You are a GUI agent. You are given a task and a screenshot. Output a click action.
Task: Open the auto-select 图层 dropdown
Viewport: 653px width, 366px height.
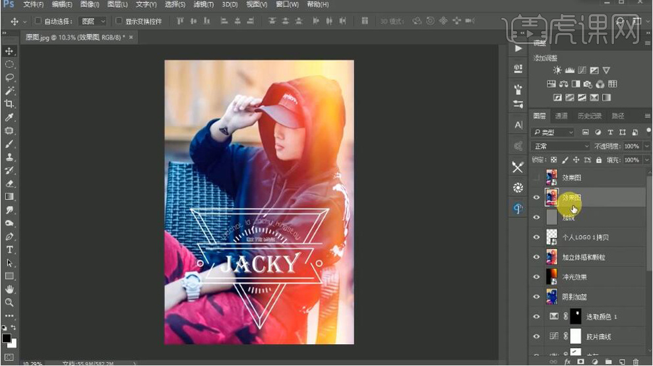(x=93, y=21)
